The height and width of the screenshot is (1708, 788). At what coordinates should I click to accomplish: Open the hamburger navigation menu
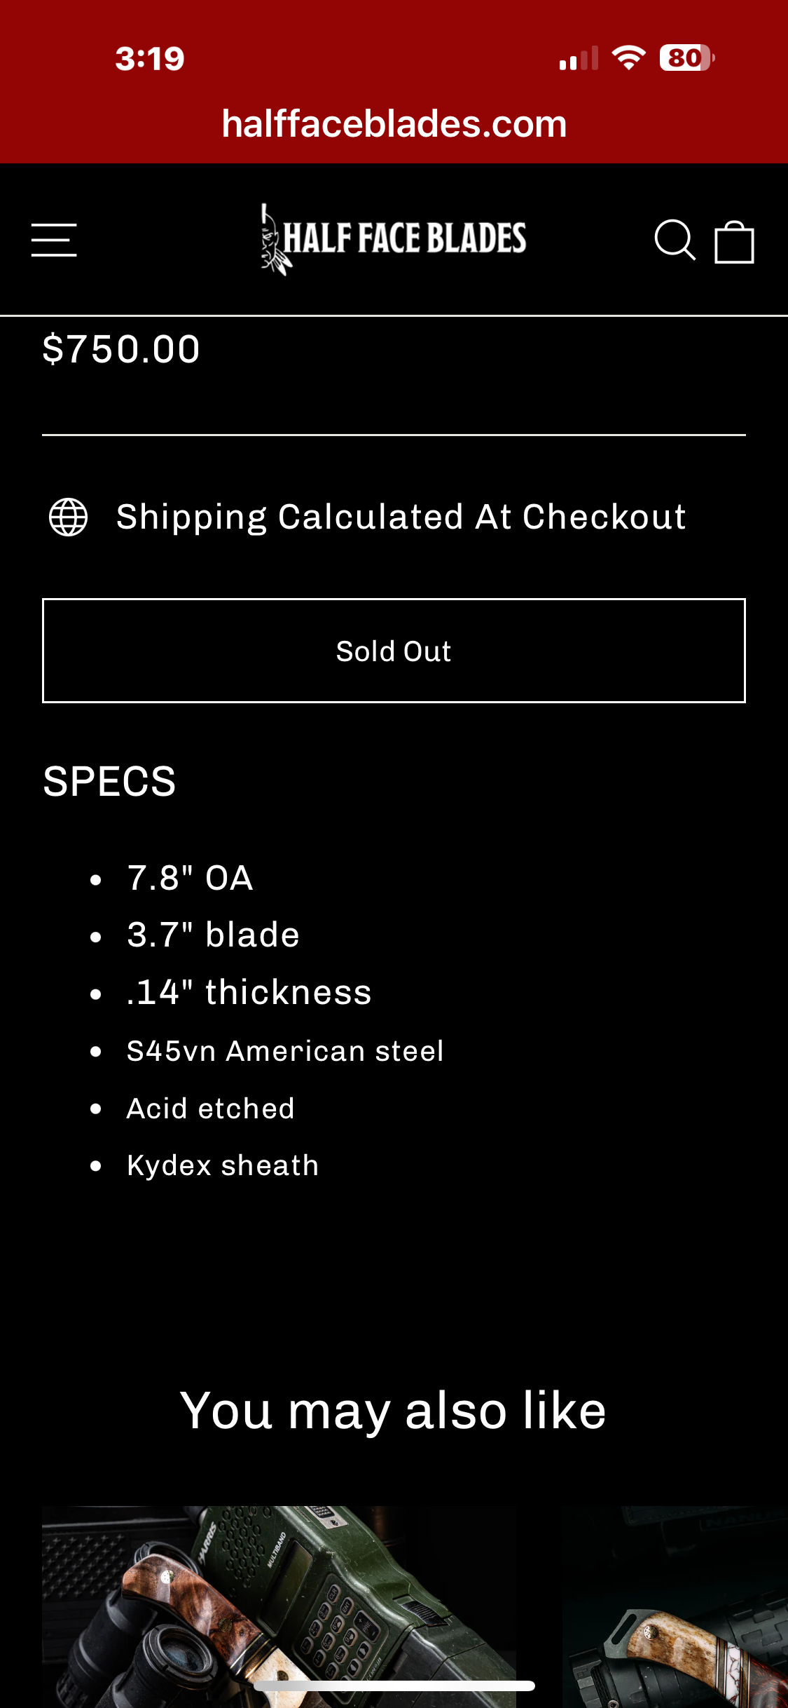click(54, 240)
